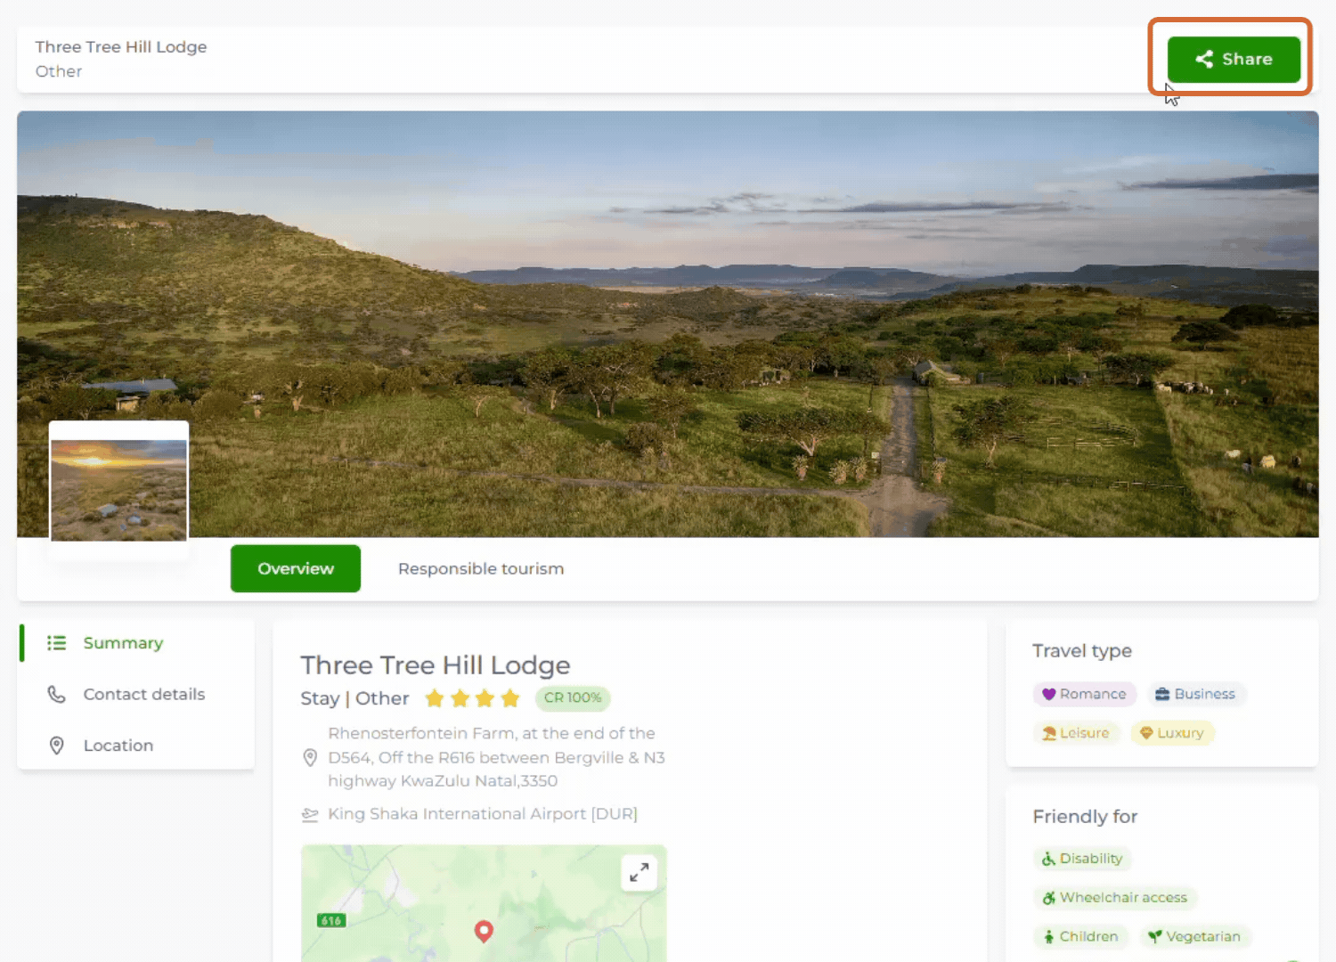The width and height of the screenshot is (1336, 962).
Task: Click the large lodge landscape banner photo
Action: point(668,324)
